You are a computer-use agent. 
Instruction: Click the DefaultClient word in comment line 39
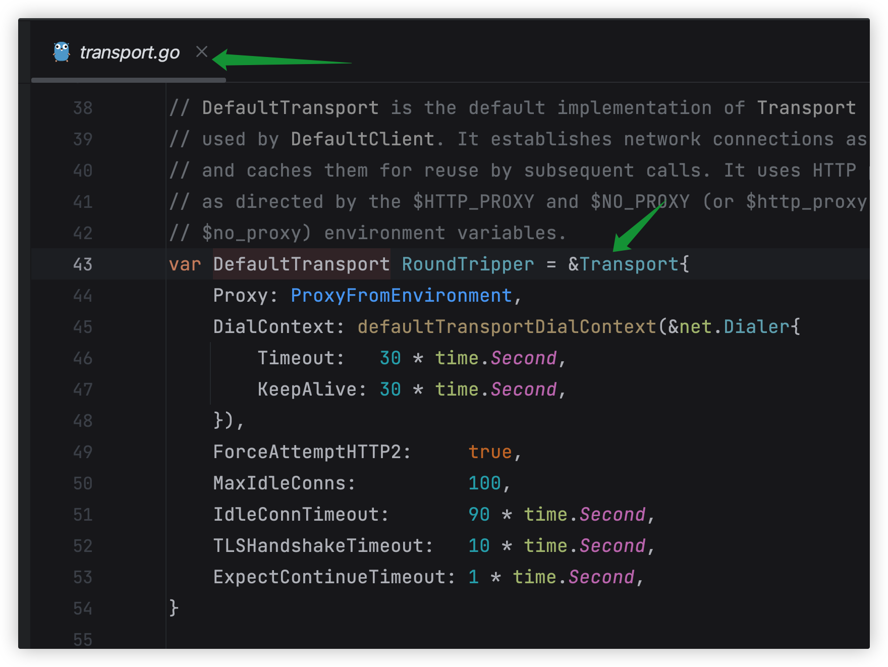click(362, 139)
